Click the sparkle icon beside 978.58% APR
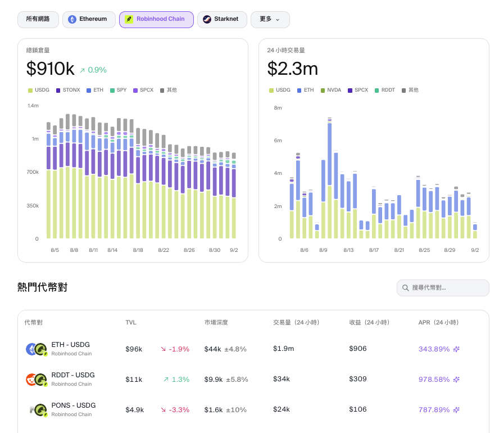499x433 pixels. (456, 380)
